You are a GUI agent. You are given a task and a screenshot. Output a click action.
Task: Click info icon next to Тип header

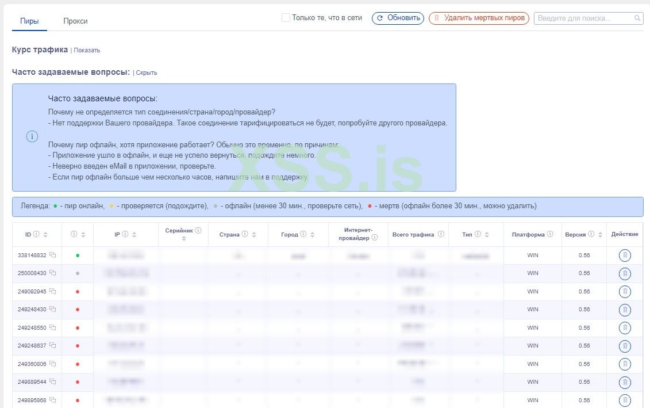[x=478, y=234]
